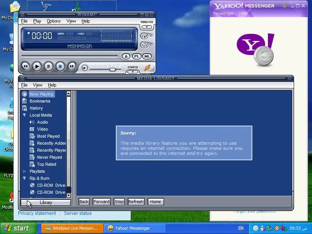Open Media Library View menu
312x234 pixels.
37,85
